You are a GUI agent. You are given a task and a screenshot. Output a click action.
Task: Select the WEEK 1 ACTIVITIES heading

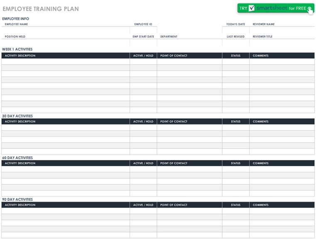(17, 49)
